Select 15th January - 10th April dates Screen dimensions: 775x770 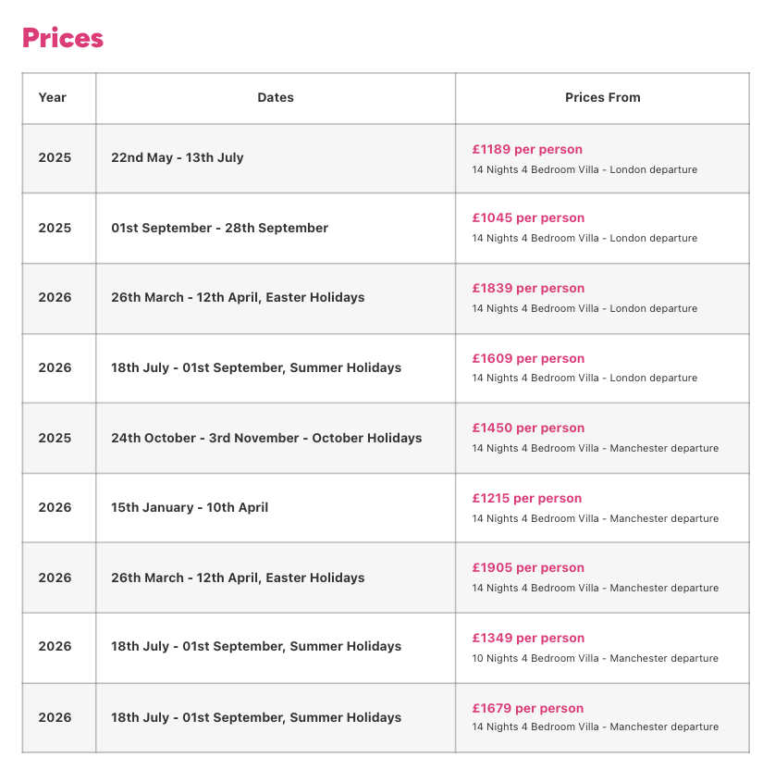(190, 508)
